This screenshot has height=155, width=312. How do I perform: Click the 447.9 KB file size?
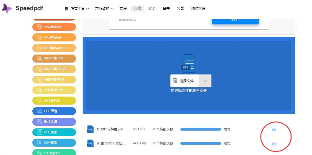coord(139,143)
